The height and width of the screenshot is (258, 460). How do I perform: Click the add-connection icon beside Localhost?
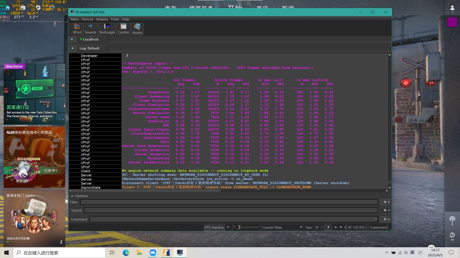coord(72,39)
